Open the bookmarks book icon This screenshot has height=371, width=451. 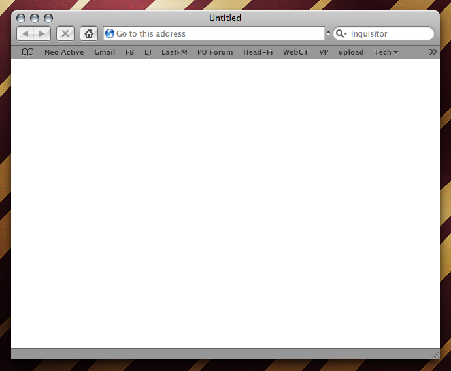click(x=28, y=52)
